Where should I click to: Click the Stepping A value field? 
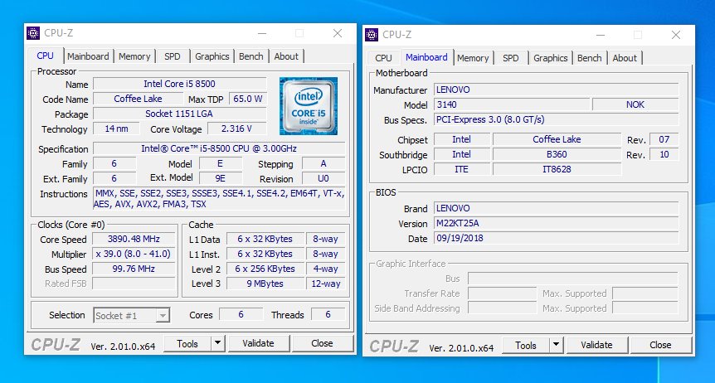point(323,163)
